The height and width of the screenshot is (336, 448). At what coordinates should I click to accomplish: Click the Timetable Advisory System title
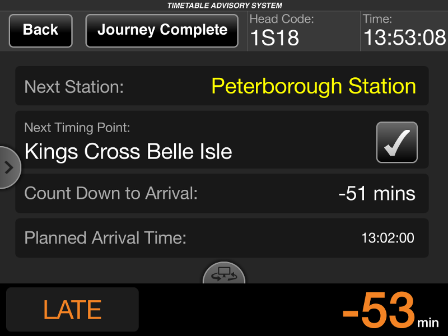click(224, 6)
